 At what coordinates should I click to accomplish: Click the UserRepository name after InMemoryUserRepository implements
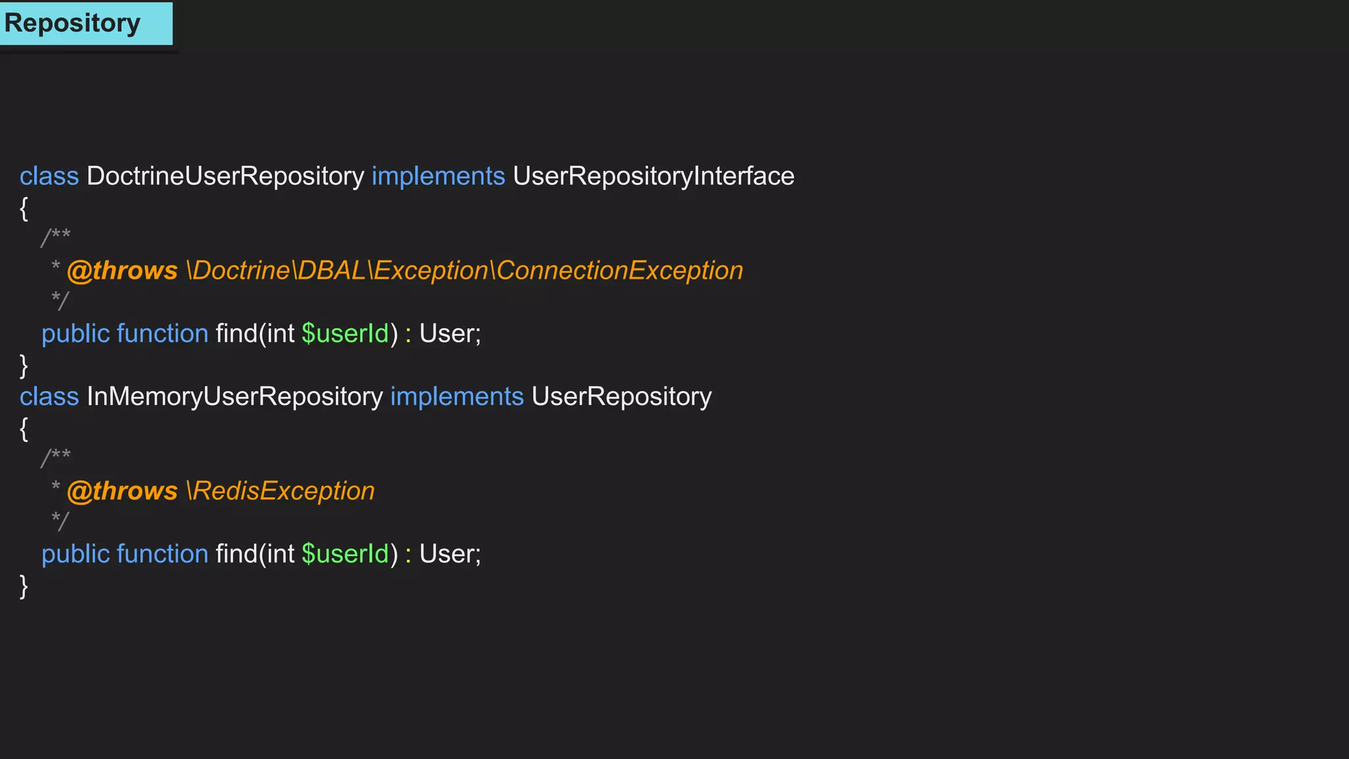tap(621, 397)
